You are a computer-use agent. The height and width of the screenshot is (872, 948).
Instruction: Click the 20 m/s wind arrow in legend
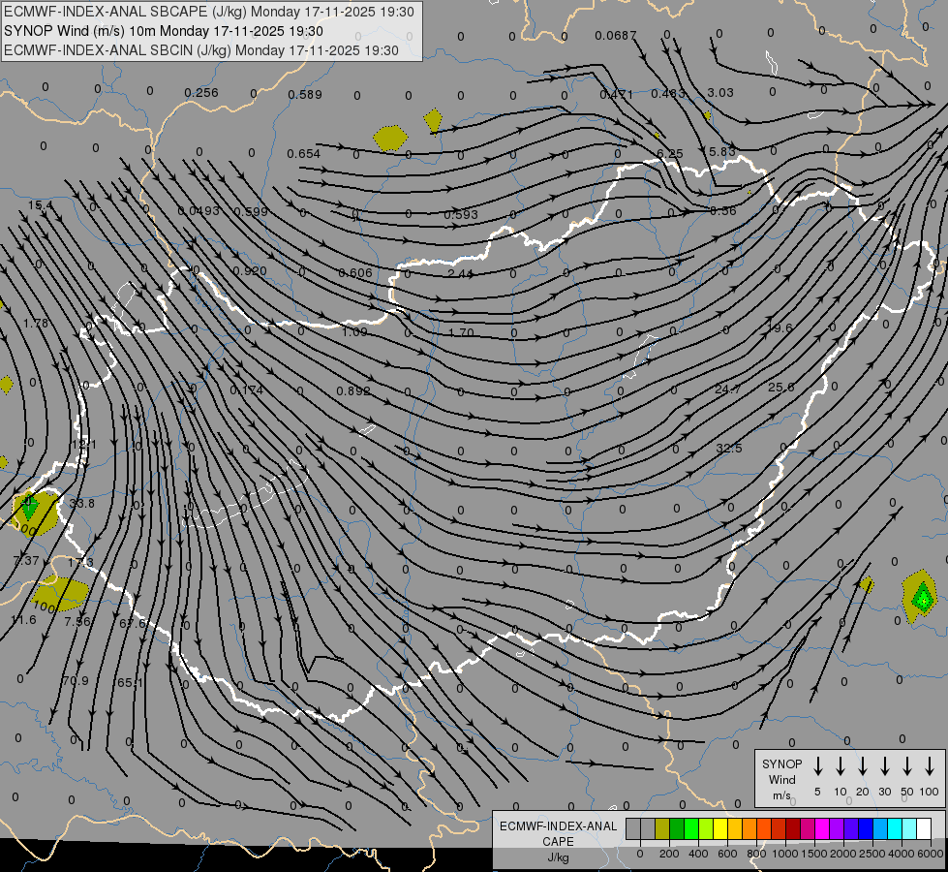863,766
